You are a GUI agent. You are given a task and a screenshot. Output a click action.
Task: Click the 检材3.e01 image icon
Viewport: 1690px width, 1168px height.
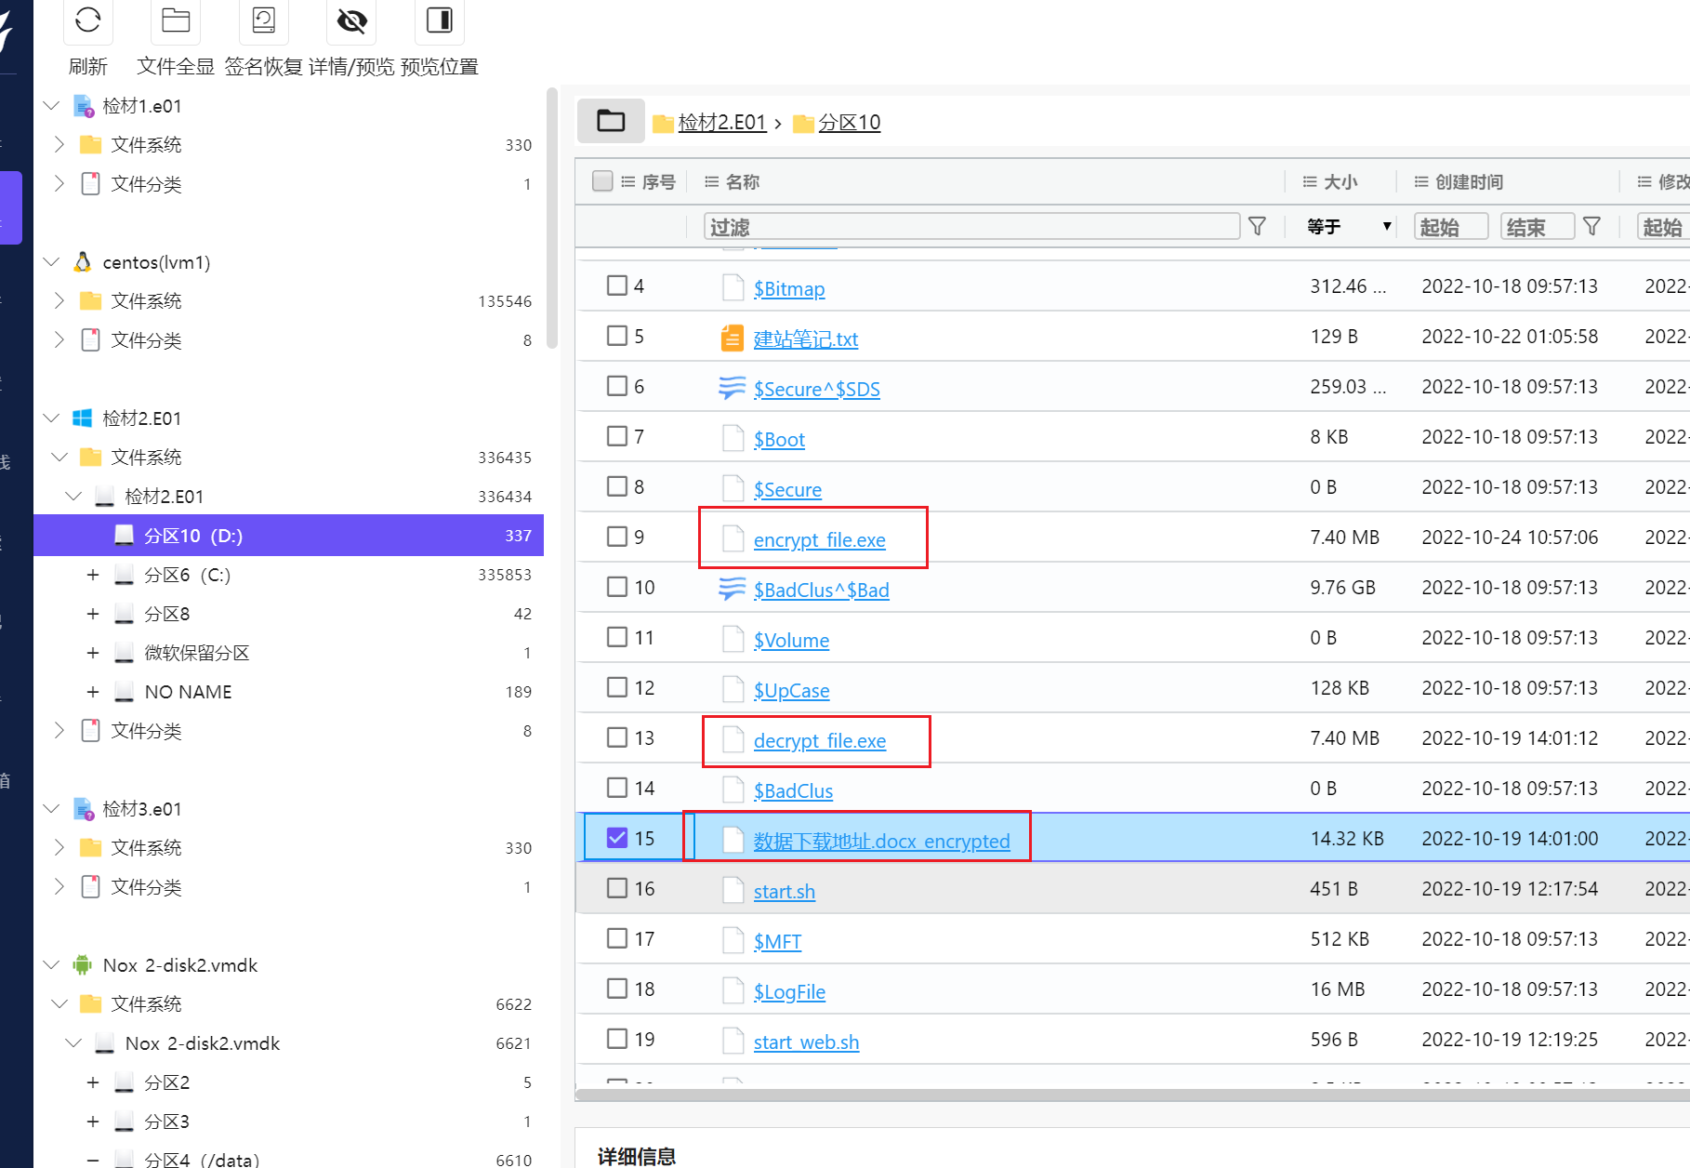(x=84, y=809)
